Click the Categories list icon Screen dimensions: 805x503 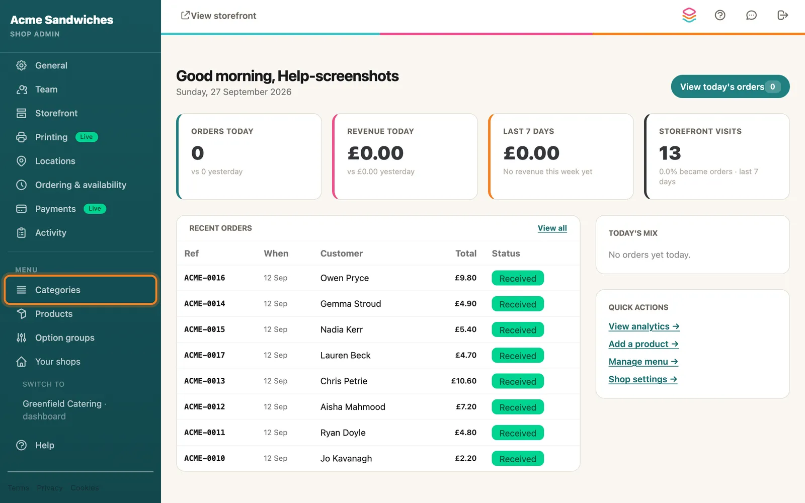(21, 290)
